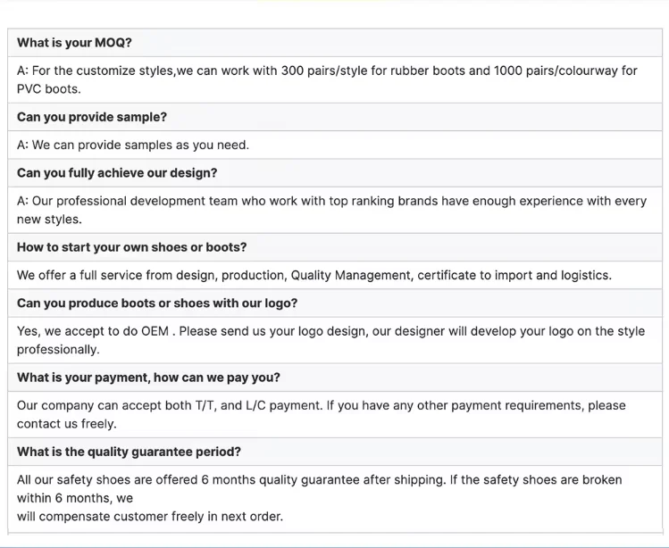
Task: Click the "contact us freely." text line
Action: click(67, 424)
